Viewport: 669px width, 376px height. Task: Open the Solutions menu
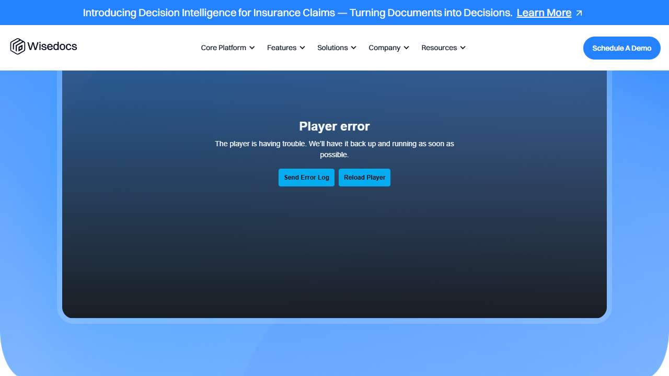332,48
